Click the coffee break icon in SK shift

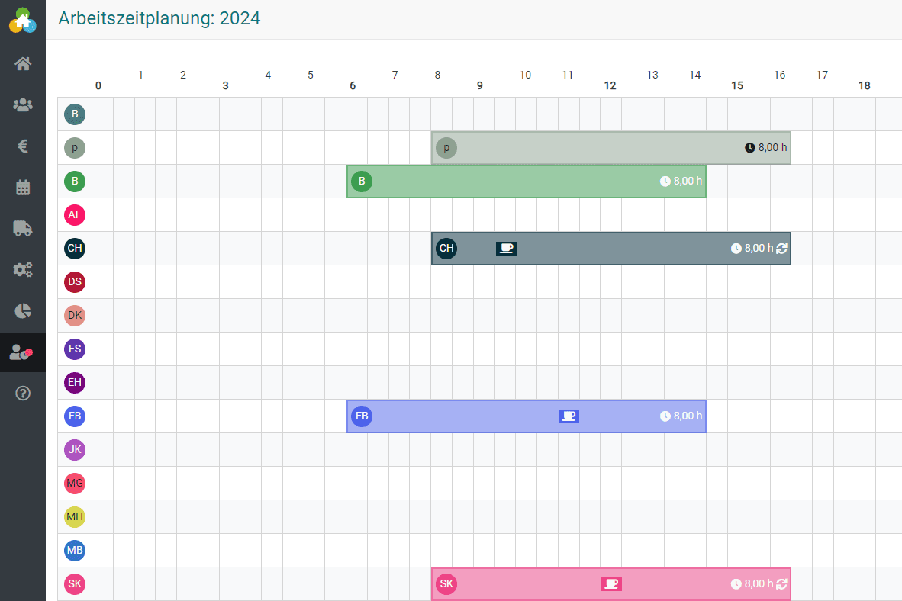coord(611,584)
